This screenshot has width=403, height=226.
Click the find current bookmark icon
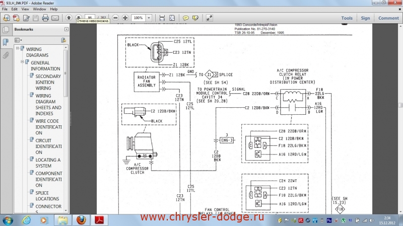click(63, 40)
